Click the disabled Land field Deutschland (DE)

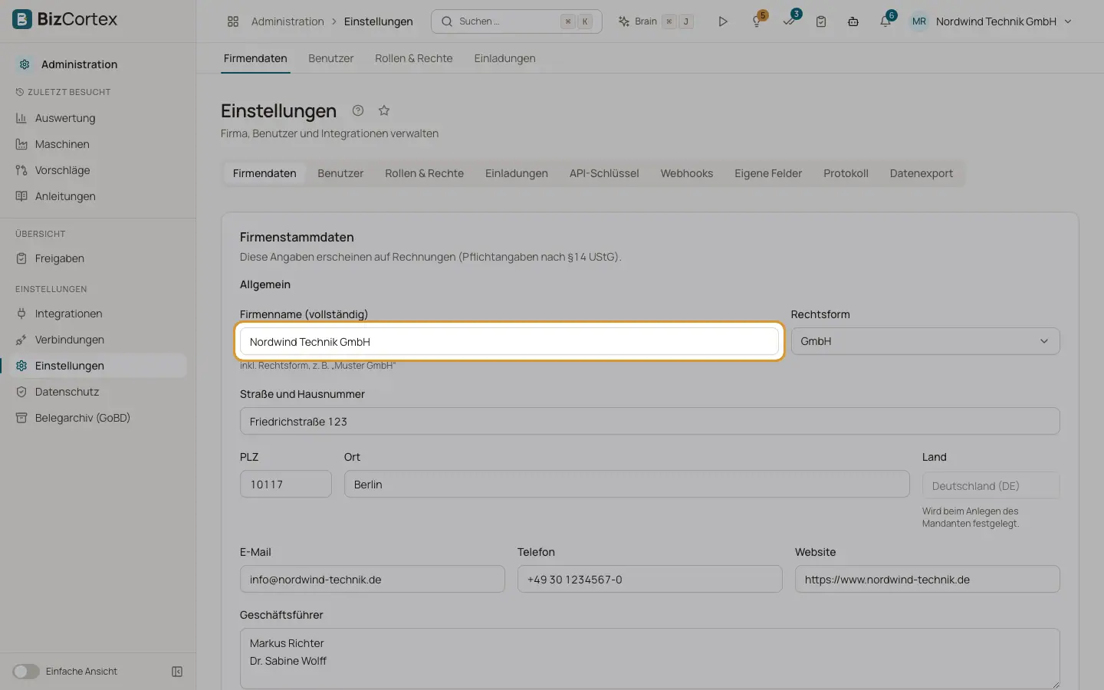click(991, 485)
